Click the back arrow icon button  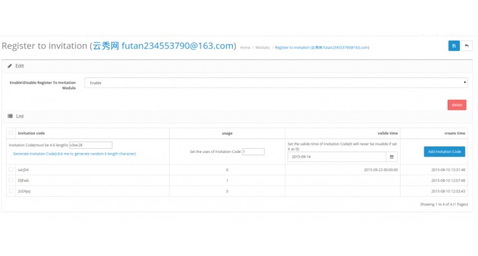(467, 46)
